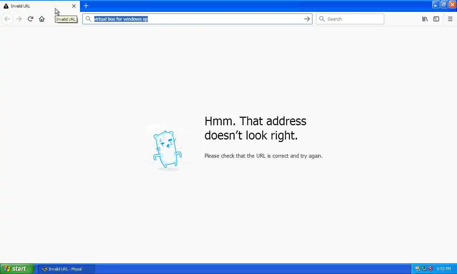Screen dimensions: 457x274
Task: Reload the current page
Action: (30, 19)
